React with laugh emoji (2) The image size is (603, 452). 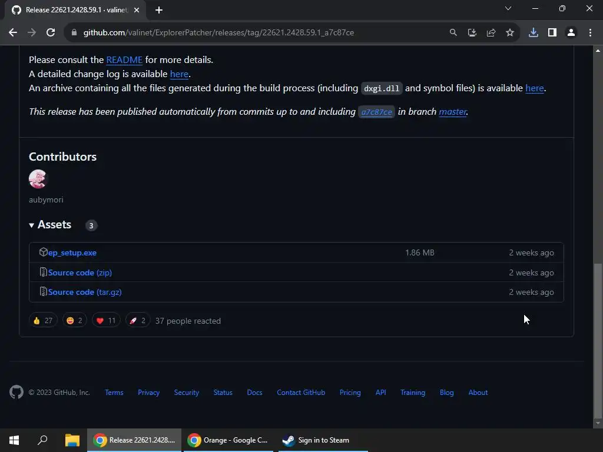pyautogui.click(x=75, y=321)
